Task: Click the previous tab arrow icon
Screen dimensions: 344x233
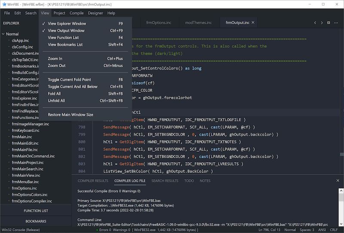Action: click(315, 23)
